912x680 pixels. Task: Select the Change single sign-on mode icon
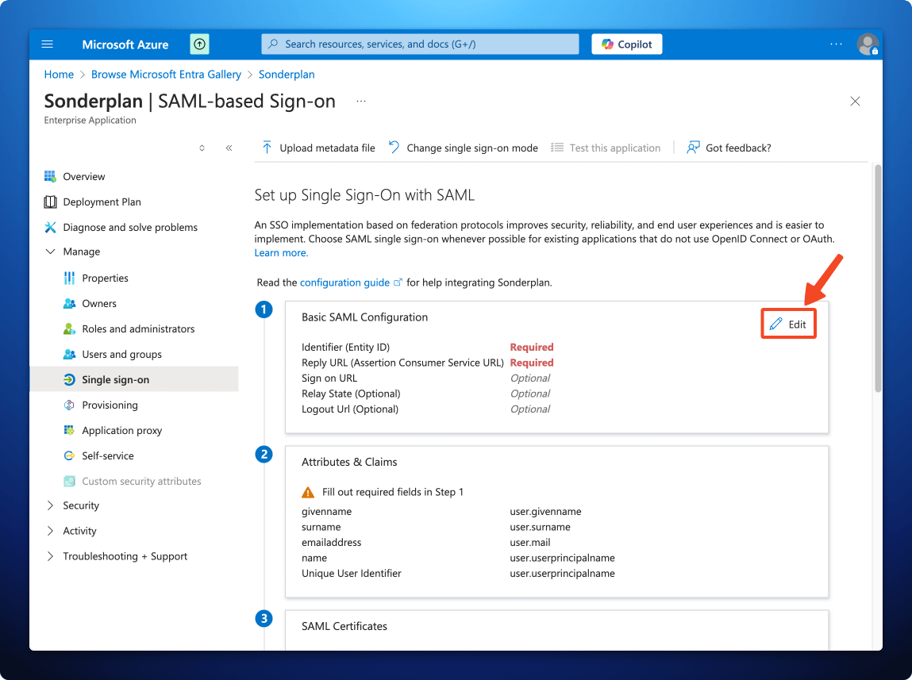pyautogui.click(x=394, y=148)
